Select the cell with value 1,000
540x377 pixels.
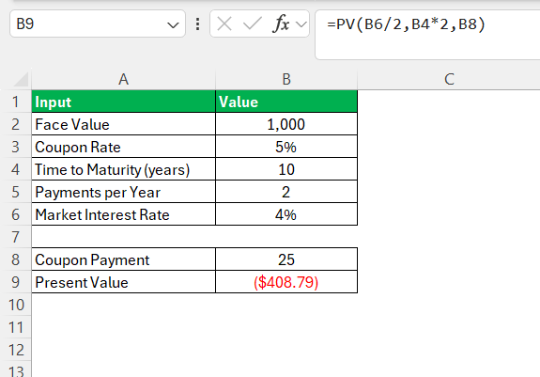[x=286, y=124]
